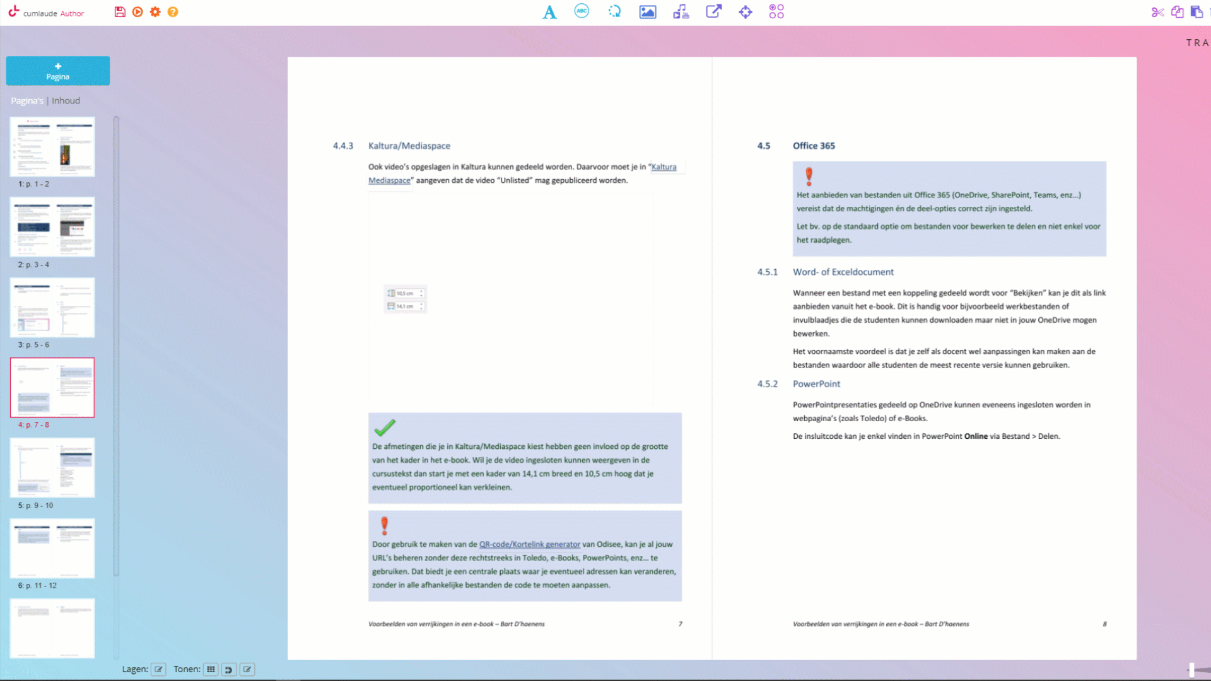
Task: Select the purple crosshair hotspot tool
Action: 746,12
